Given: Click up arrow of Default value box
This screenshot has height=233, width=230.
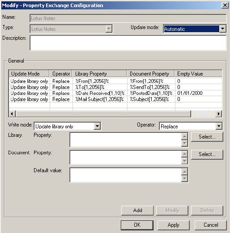Looking at the screenshot, I should tap(184, 172).
